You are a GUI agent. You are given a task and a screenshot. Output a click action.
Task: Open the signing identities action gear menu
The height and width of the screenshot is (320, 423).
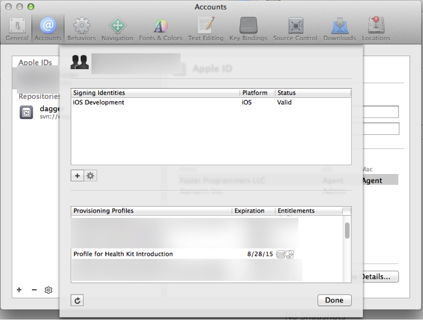(x=90, y=175)
